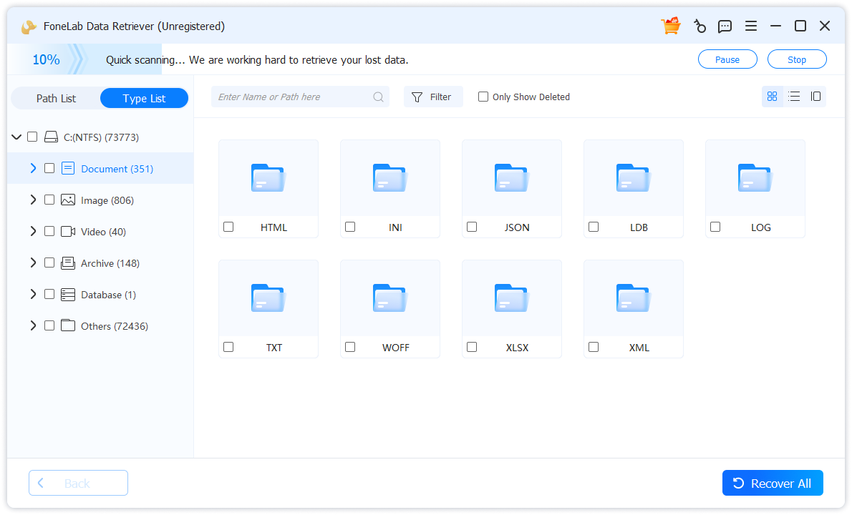Image resolution: width=852 pixels, height=515 pixels.
Task: Click the Recover All button
Action: (x=773, y=484)
